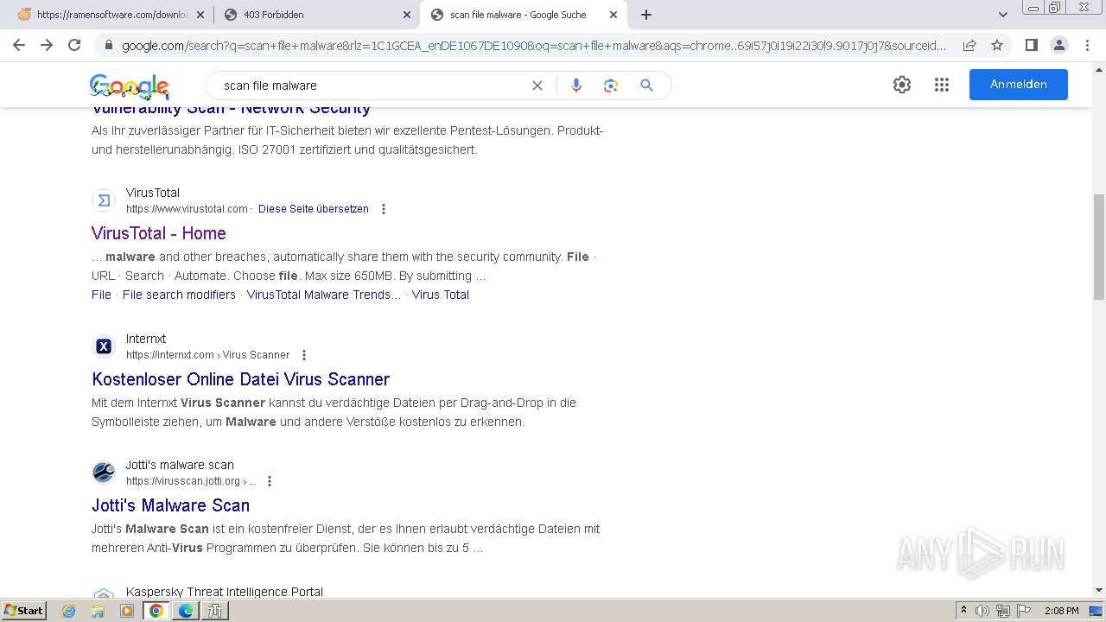Viewport: 1106px width, 622px height.
Task: Open VirusTotal File sitelink
Action: click(x=101, y=295)
